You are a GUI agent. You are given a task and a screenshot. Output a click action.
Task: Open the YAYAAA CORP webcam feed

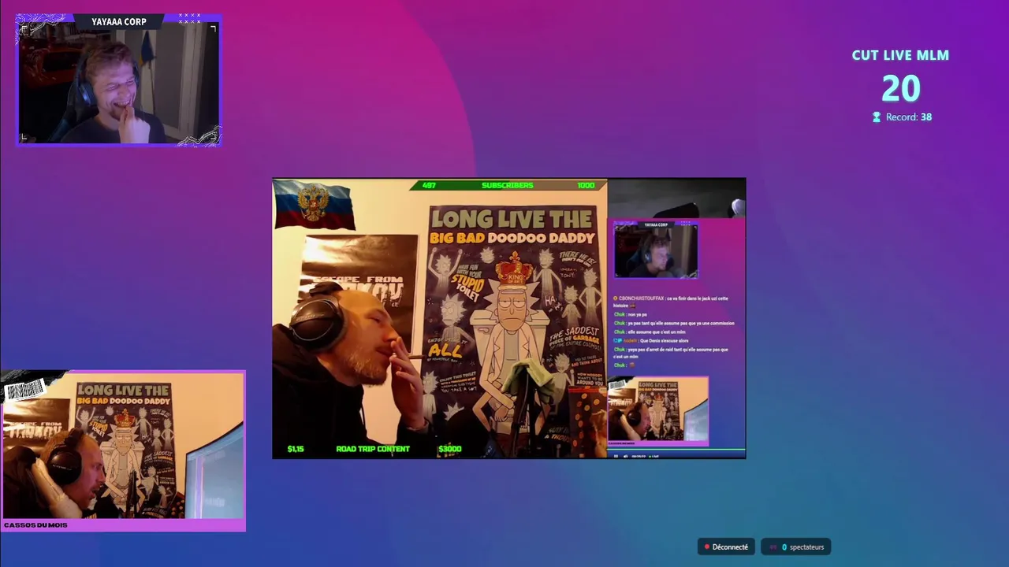(118, 80)
